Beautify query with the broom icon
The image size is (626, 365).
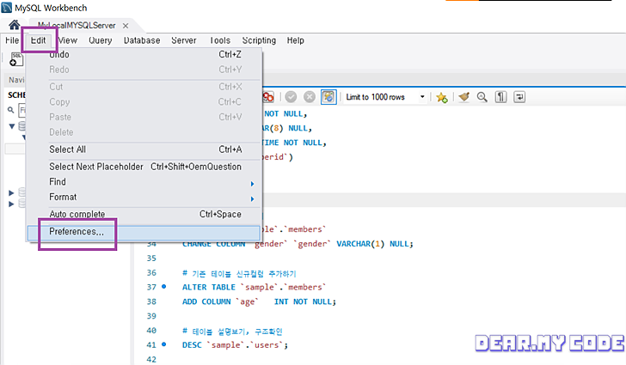coord(463,97)
